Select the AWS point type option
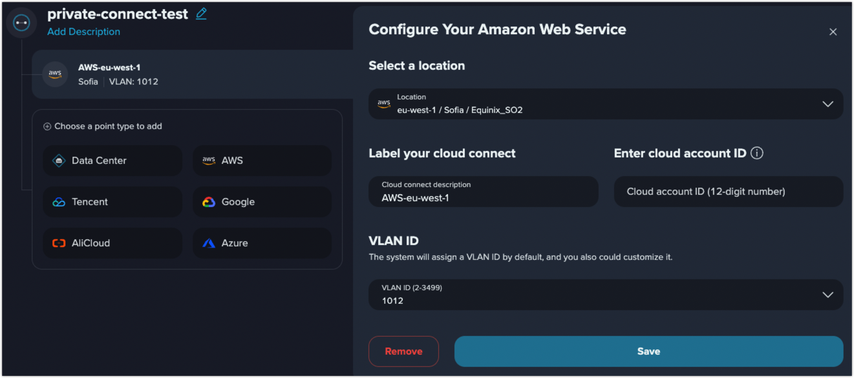 [262, 161]
